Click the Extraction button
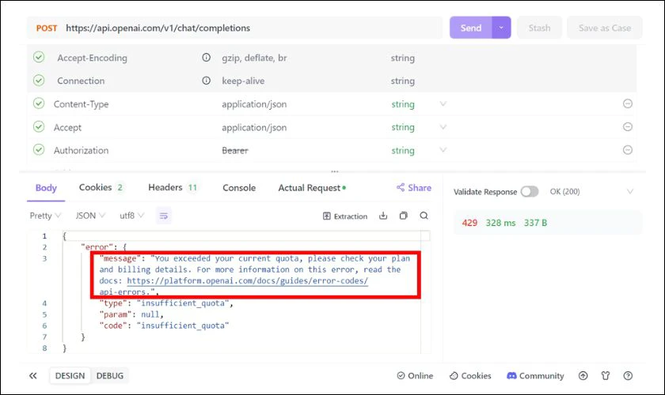This screenshot has height=395, width=665. point(345,216)
